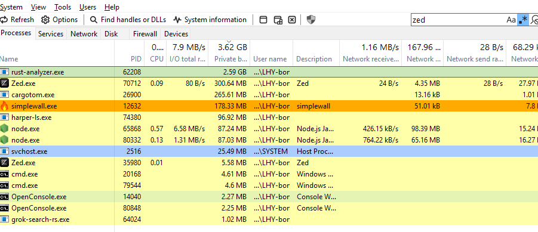Click the node.exe icon for PID 65868
This screenshot has height=232, width=538.
tap(4, 128)
